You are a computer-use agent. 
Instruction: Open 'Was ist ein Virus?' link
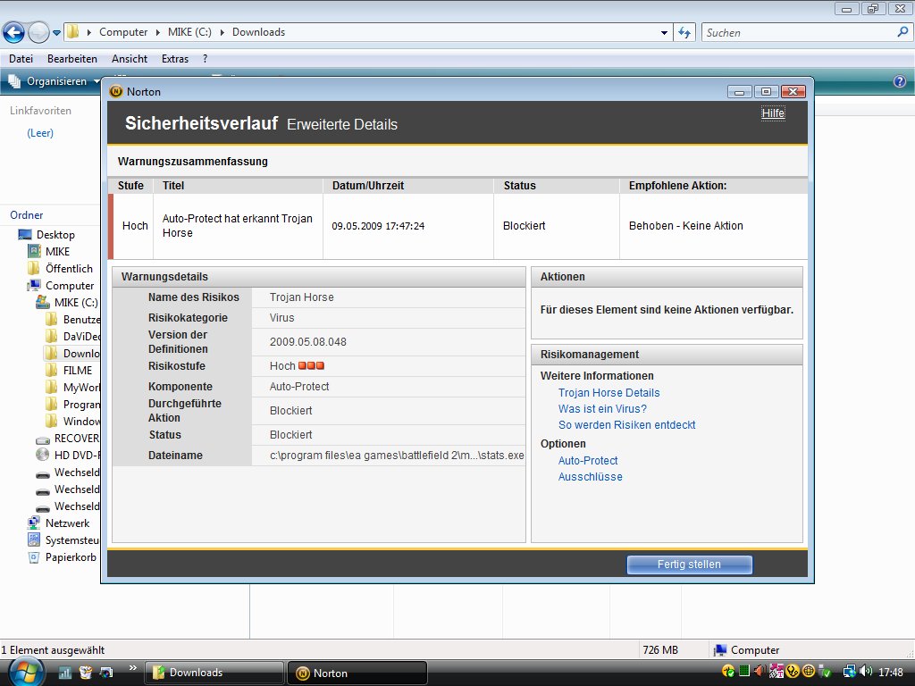(602, 409)
